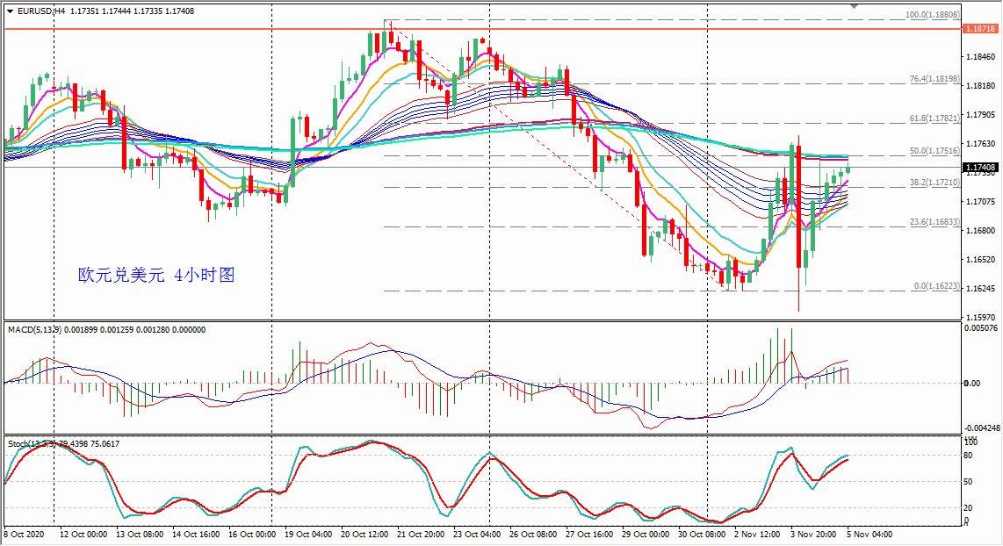The height and width of the screenshot is (546, 1003).
Task: Select the Fibonacci label 61.8(1.17821)
Action: (x=934, y=119)
